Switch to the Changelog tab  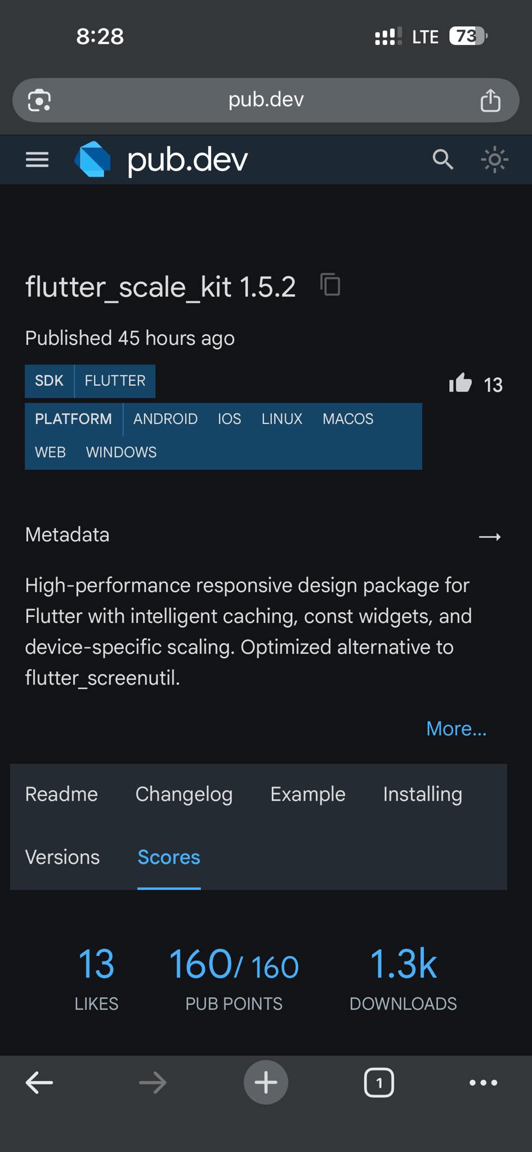coord(184,794)
